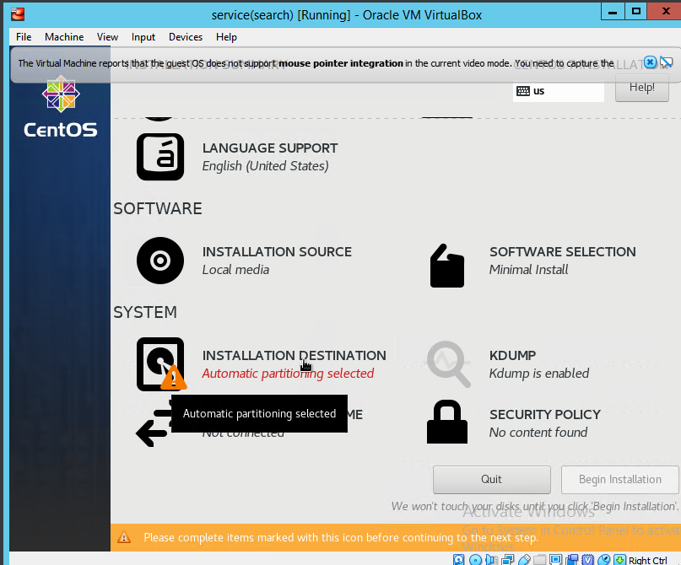
Task: Click the optical drive status icon
Action: pos(475,560)
